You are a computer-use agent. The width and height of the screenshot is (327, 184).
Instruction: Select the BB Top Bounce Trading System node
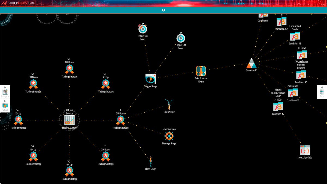tap(69, 120)
